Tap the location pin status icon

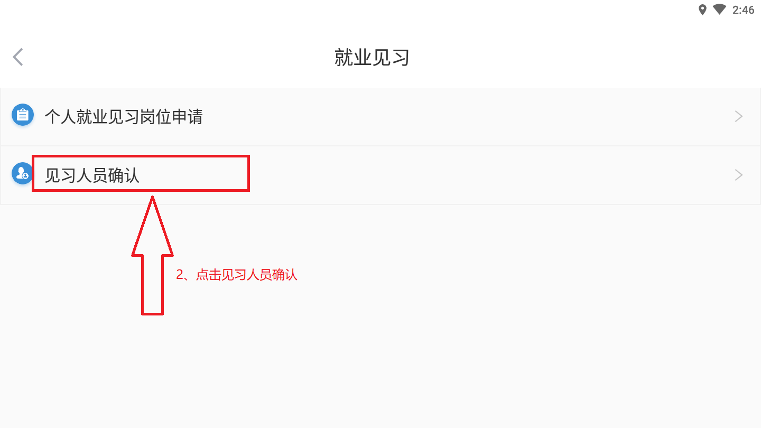(702, 10)
